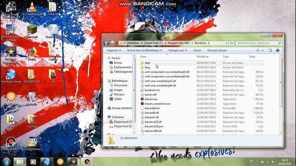
Task: Select the lang folder row
Action: 202,67
